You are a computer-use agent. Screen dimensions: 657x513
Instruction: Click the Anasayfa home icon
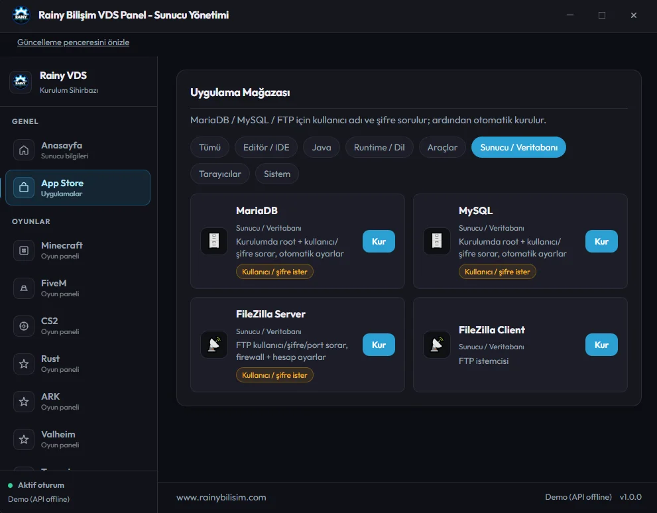coord(24,150)
